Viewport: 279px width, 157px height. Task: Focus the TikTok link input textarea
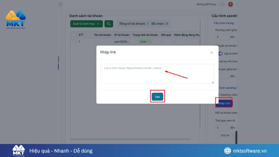(157, 74)
